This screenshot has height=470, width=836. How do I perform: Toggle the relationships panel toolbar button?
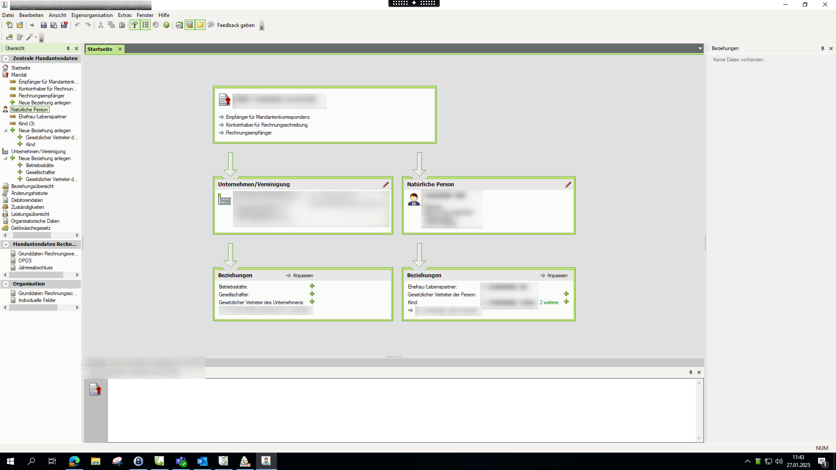tap(189, 25)
